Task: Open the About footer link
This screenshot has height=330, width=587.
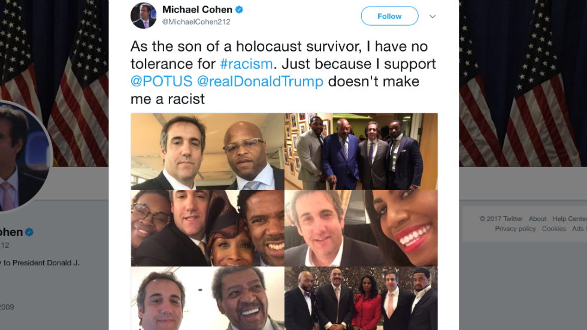Action: [537, 219]
